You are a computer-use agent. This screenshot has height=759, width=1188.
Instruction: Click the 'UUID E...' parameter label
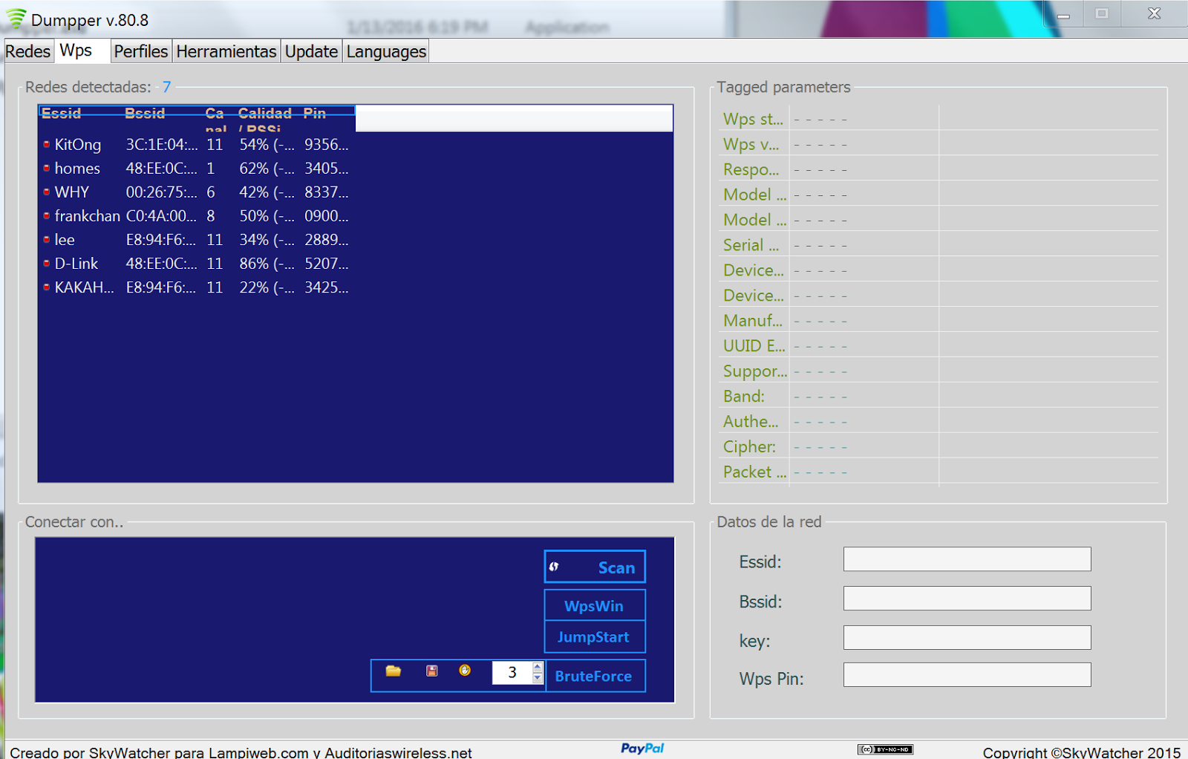pyautogui.click(x=754, y=346)
